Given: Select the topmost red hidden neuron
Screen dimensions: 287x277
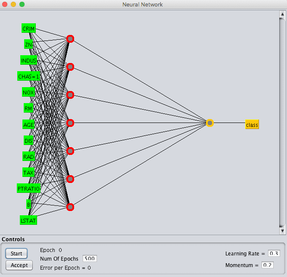Looking at the screenshot, I should [x=70, y=39].
